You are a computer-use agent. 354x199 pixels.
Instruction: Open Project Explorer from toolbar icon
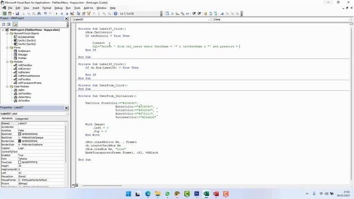point(79,13)
